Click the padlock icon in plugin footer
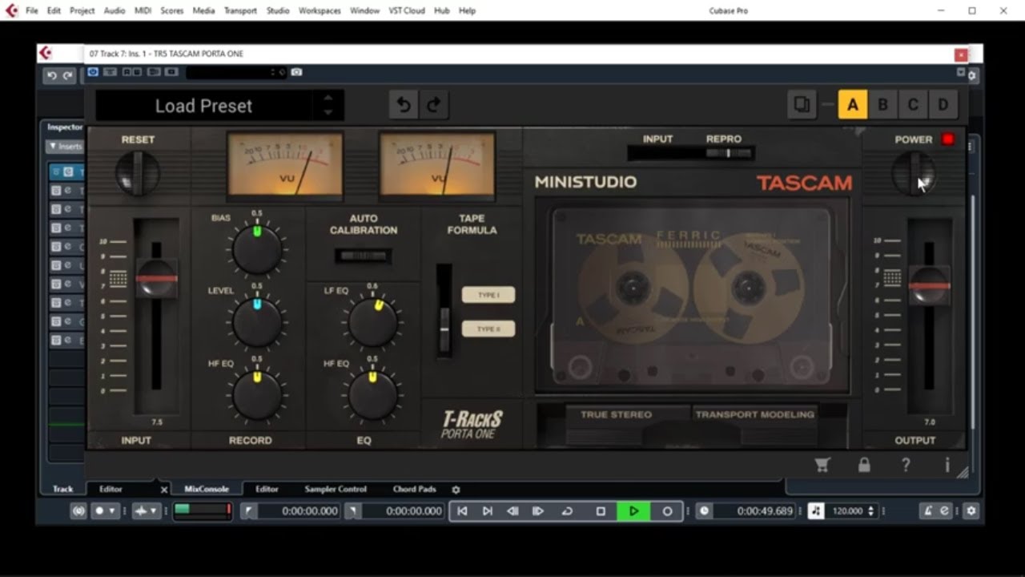This screenshot has height=577, width=1025. pos(864,465)
